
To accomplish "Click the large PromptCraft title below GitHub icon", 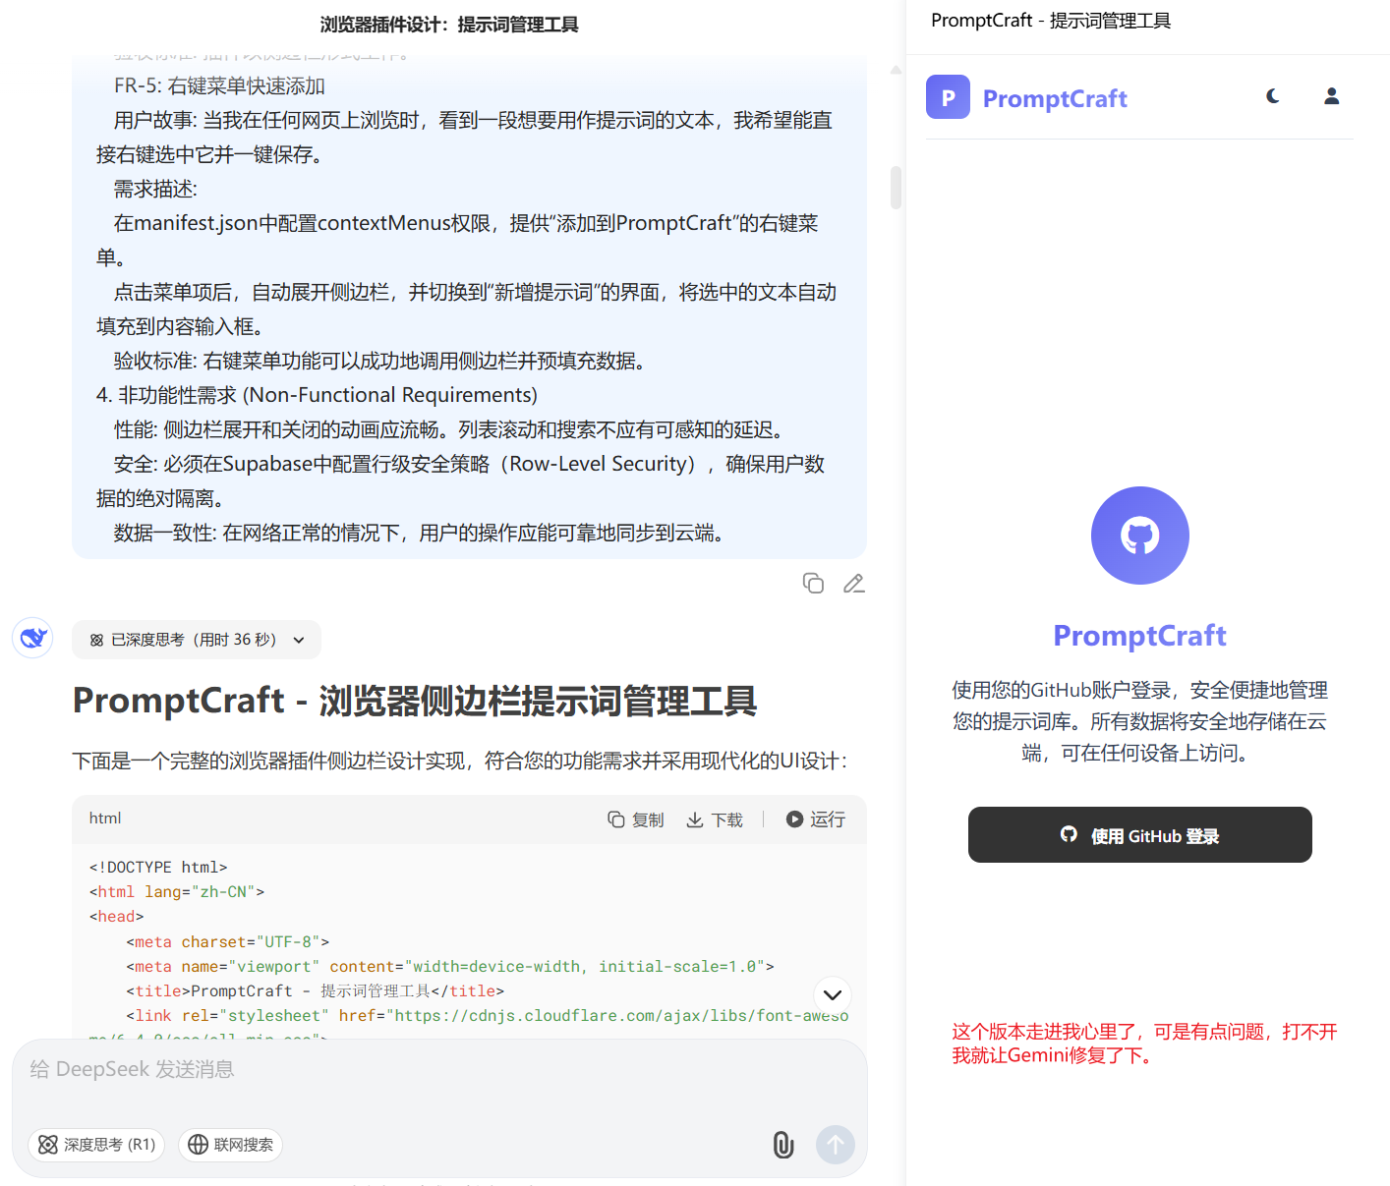I will 1140,636.
